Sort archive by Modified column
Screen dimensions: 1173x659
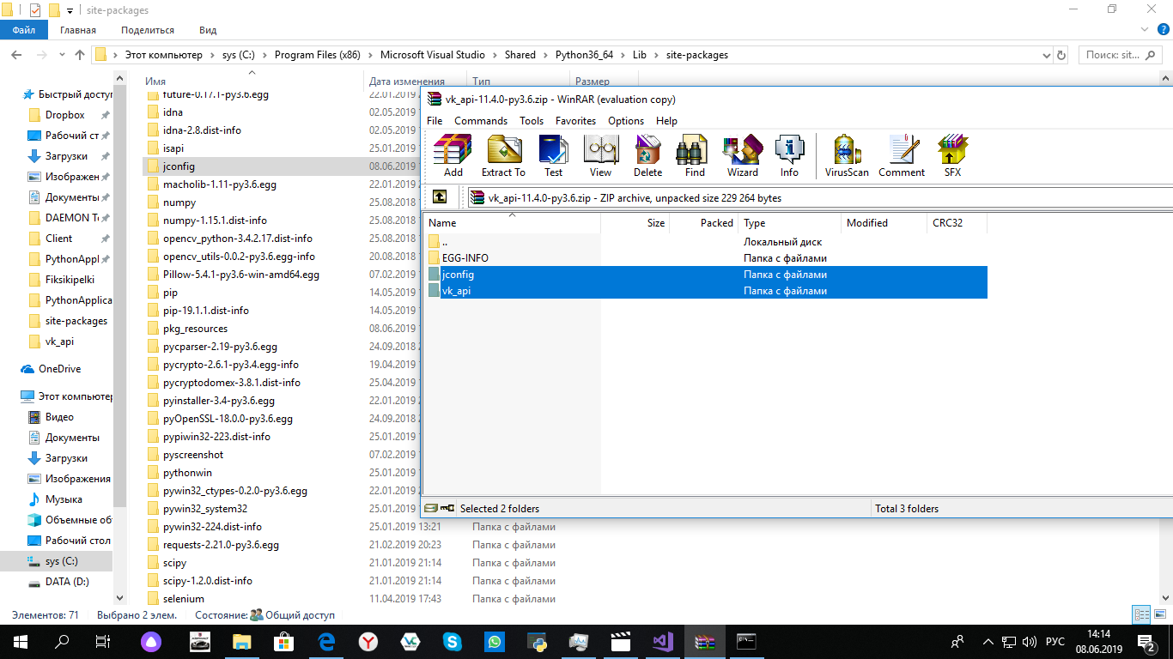point(884,223)
